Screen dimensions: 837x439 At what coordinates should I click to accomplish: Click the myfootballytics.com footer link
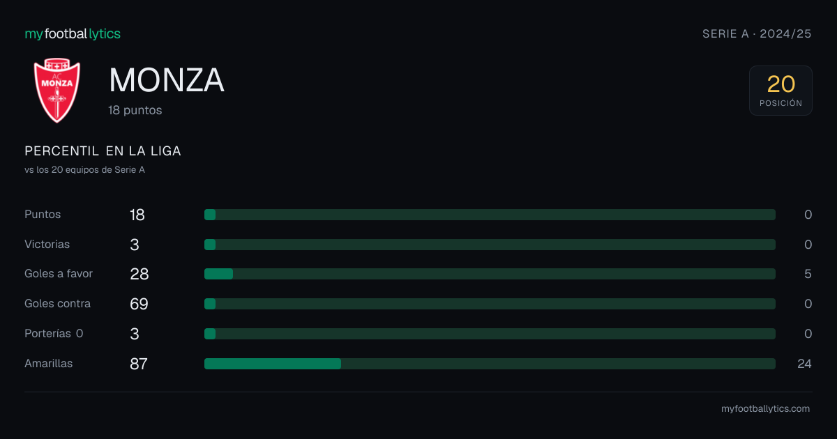765,409
